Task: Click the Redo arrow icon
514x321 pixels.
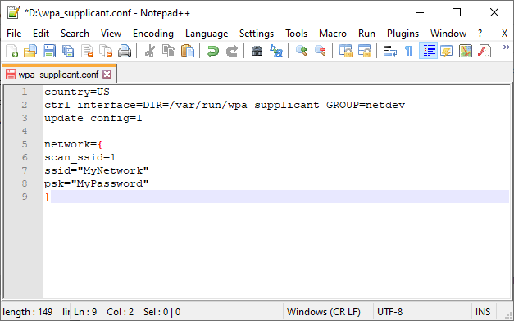Action: click(x=232, y=51)
